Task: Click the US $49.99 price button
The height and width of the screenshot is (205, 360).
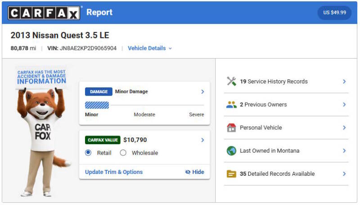Action: pyautogui.click(x=334, y=13)
